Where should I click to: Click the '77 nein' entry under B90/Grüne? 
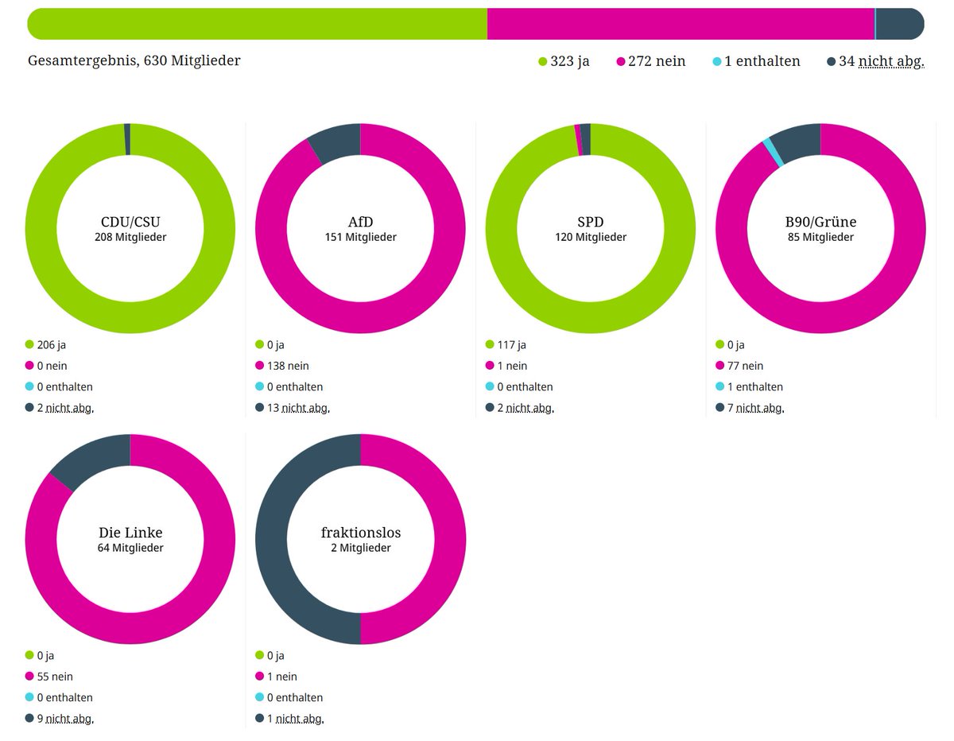tap(745, 366)
